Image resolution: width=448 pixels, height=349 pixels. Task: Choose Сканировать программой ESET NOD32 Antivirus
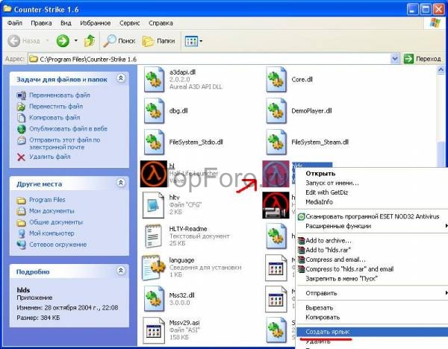coord(373,216)
